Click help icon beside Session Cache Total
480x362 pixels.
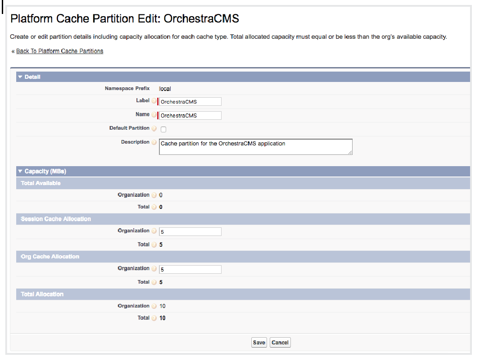[154, 245]
